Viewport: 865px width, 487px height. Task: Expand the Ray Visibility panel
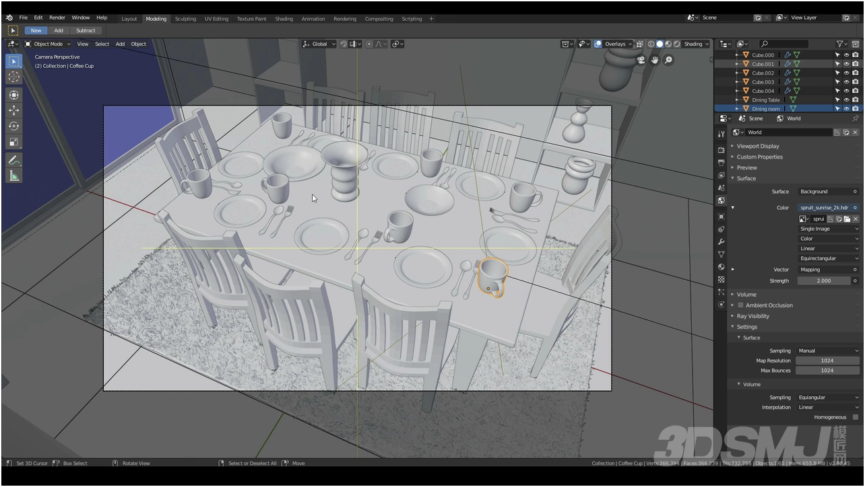point(752,316)
